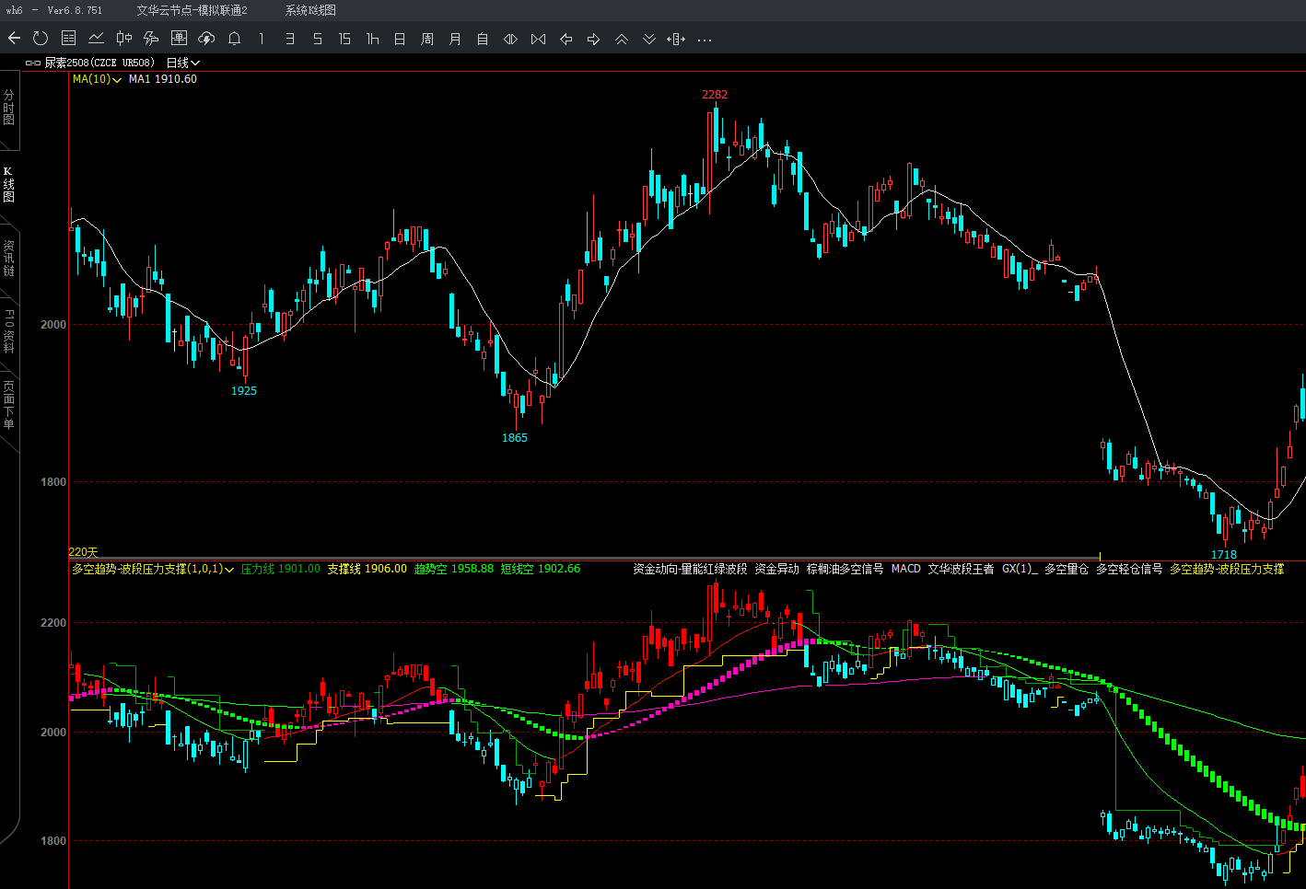The width and height of the screenshot is (1306, 889).
Task: Click the 1865 low price marker
Action: coord(515,438)
